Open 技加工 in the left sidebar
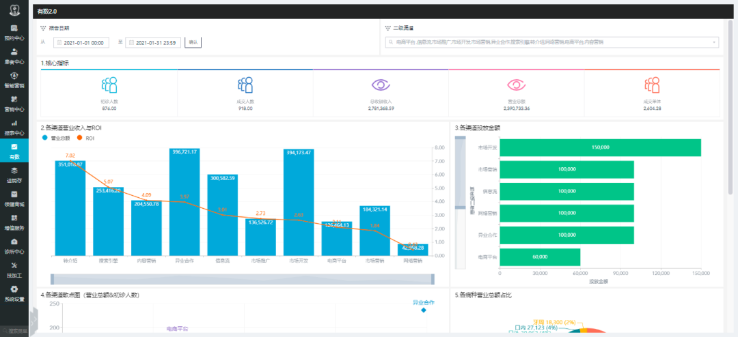Viewport: 738px width, 337px height. coord(14,269)
